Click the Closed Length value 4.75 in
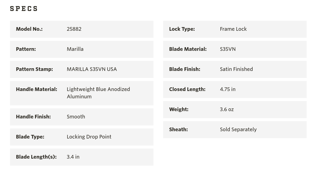The height and width of the screenshot is (172, 317). tap(228, 89)
